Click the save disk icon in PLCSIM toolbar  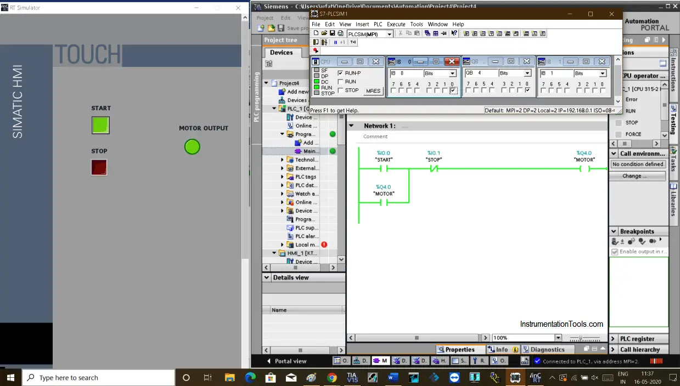tap(332, 33)
